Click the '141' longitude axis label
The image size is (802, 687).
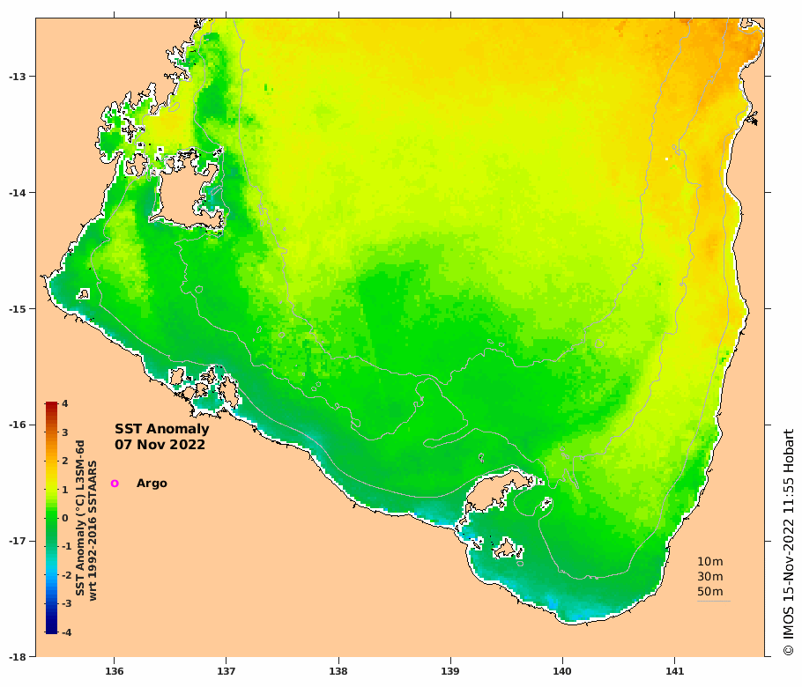click(674, 671)
